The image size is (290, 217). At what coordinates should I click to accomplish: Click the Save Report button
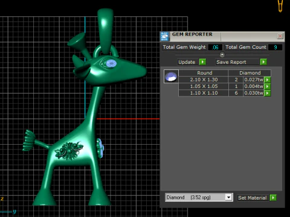pyautogui.click(x=237, y=62)
